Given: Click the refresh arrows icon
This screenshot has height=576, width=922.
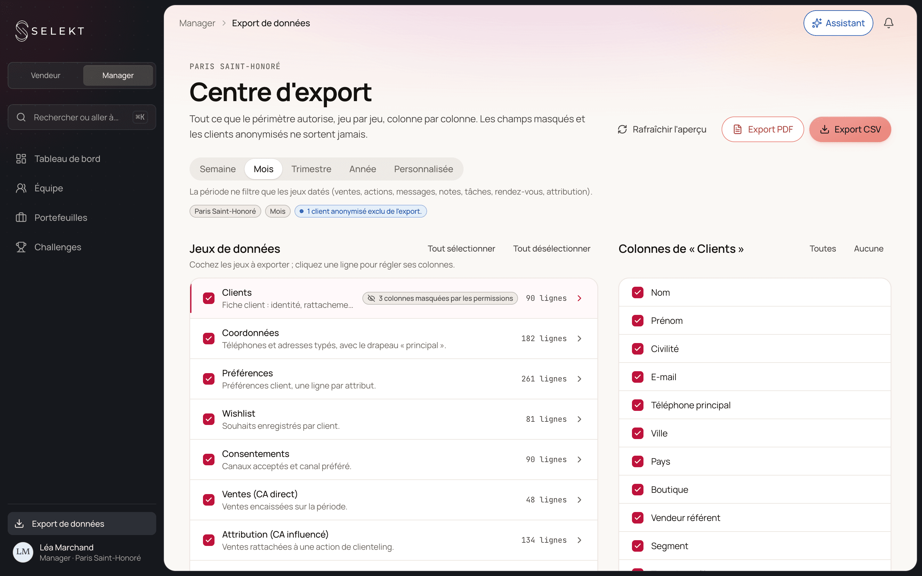Looking at the screenshot, I should 622,130.
